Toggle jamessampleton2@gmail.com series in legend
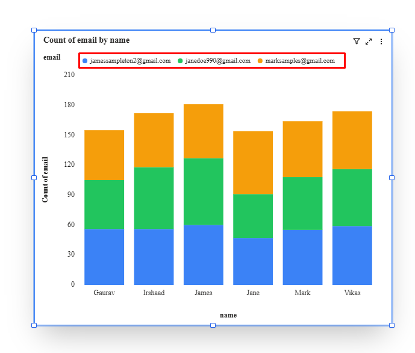415x353 pixels. coord(130,61)
